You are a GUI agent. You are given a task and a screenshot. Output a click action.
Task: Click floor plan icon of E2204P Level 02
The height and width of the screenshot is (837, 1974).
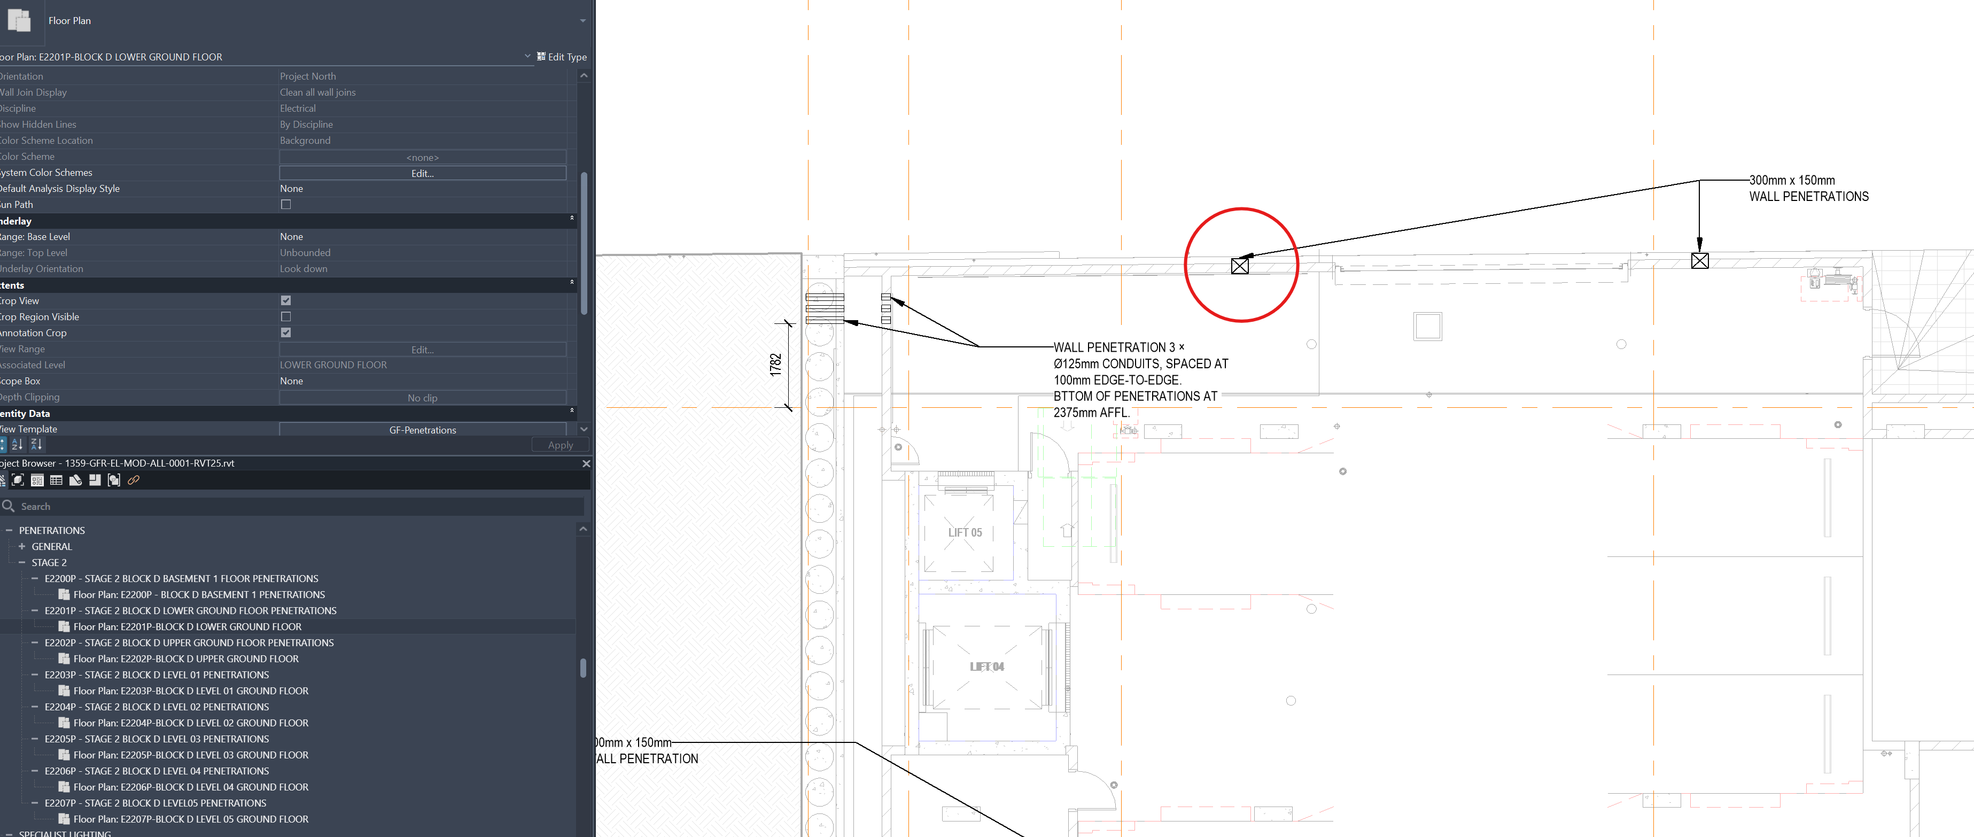click(64, 724)
